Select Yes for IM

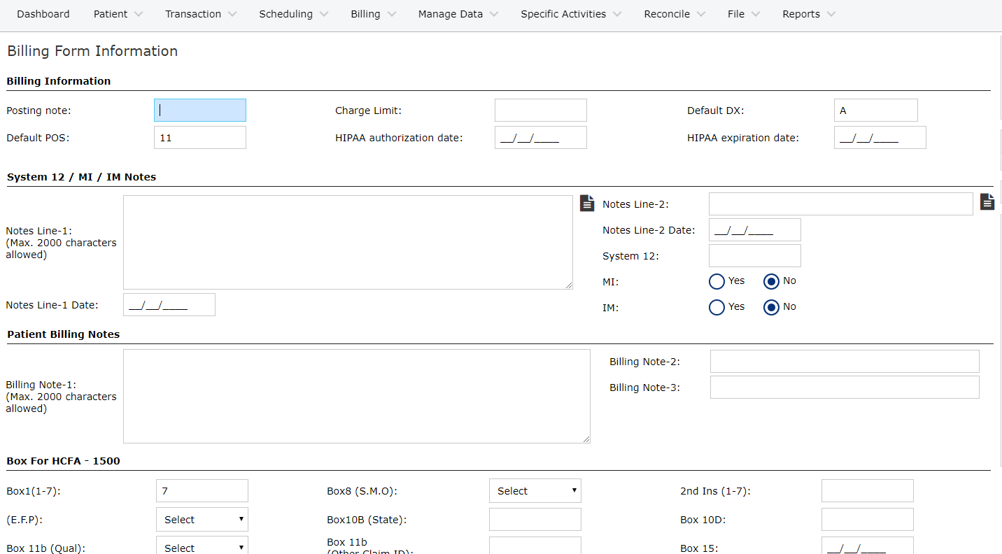pos(717,307)
